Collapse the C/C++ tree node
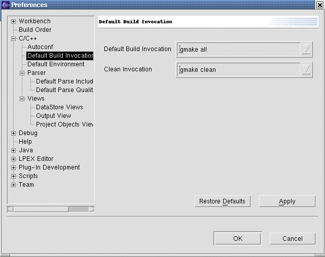The width and height of the screenshot is (325, 257). (x=14, y=38)
